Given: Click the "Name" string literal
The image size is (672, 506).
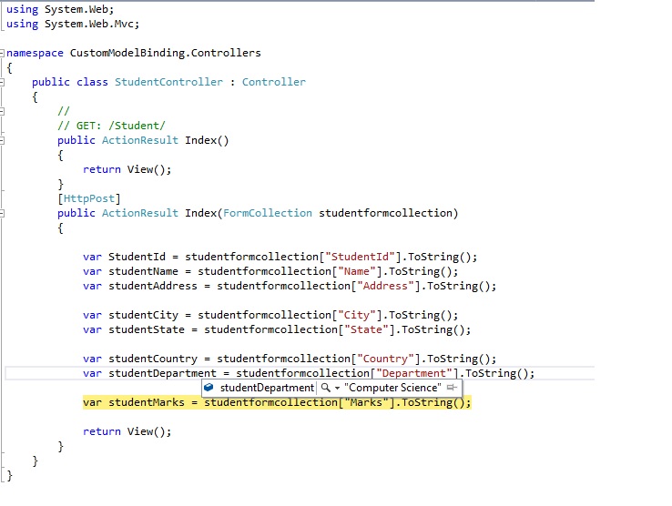Looking at the screenshot, I should [357, 271].
